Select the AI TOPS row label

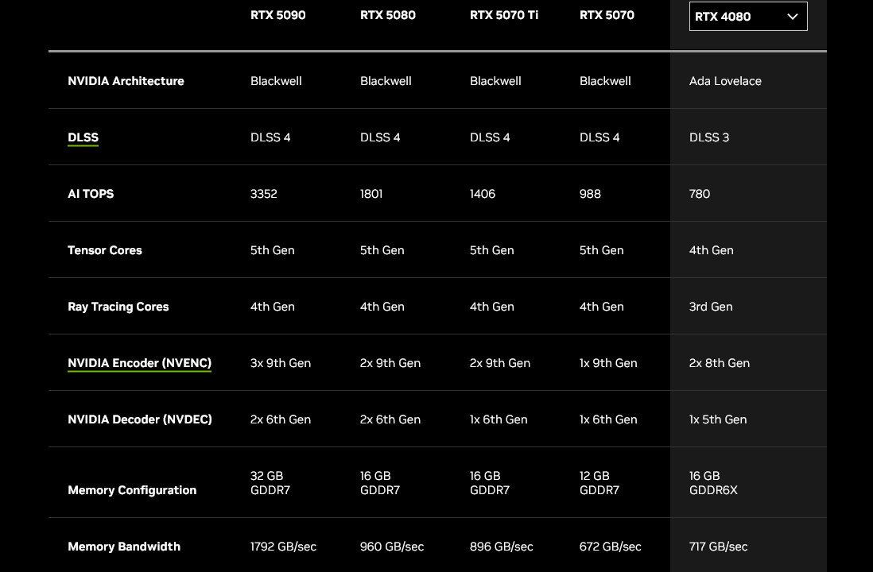91,194
